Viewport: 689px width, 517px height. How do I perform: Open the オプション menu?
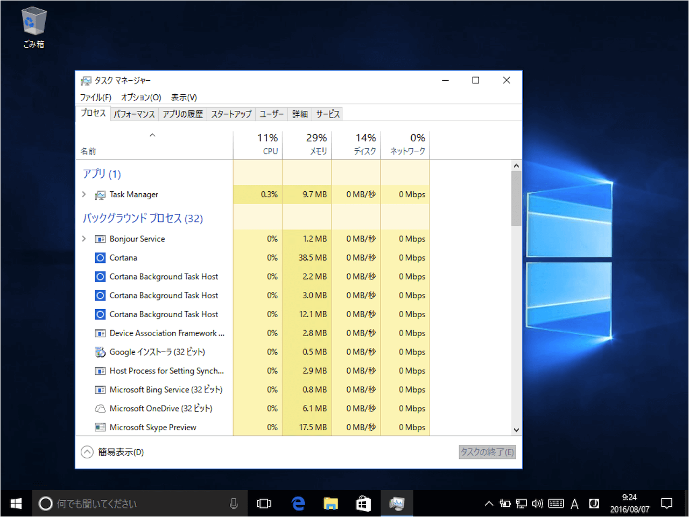pos(140,97)
